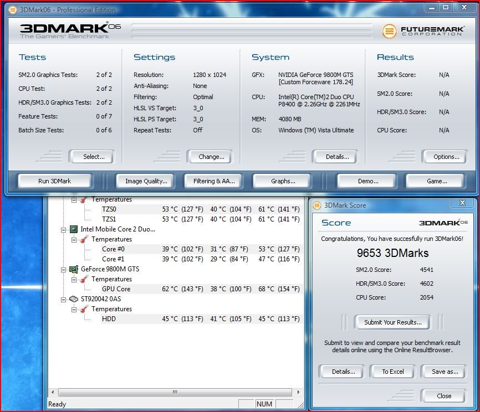The height and width of the screenshot is (412, 480).
Task: Click the ST920042 0AS hard drive icon
Action: (74, 299)
